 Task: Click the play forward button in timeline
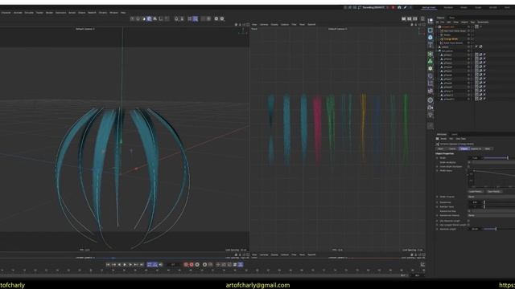[x=125, y=264]
